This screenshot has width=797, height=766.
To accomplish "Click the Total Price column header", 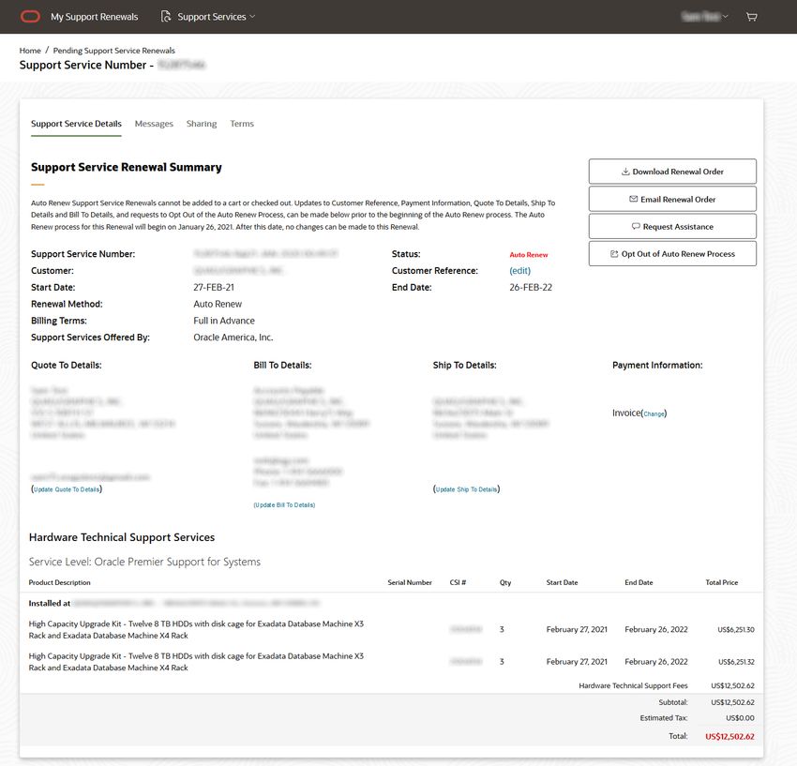I will click(x=722, y=582).
